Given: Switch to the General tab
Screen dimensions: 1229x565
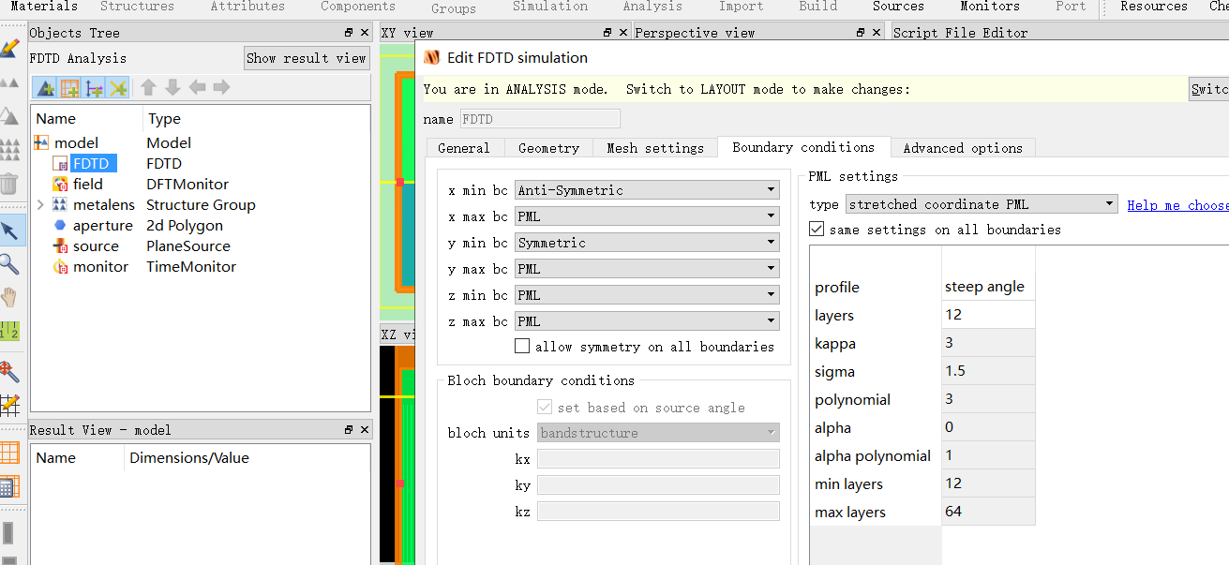Looking at the screenshot, I should (x=464, y=148).
